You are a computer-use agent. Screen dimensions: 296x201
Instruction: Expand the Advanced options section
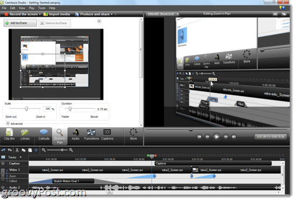(8, 123)
